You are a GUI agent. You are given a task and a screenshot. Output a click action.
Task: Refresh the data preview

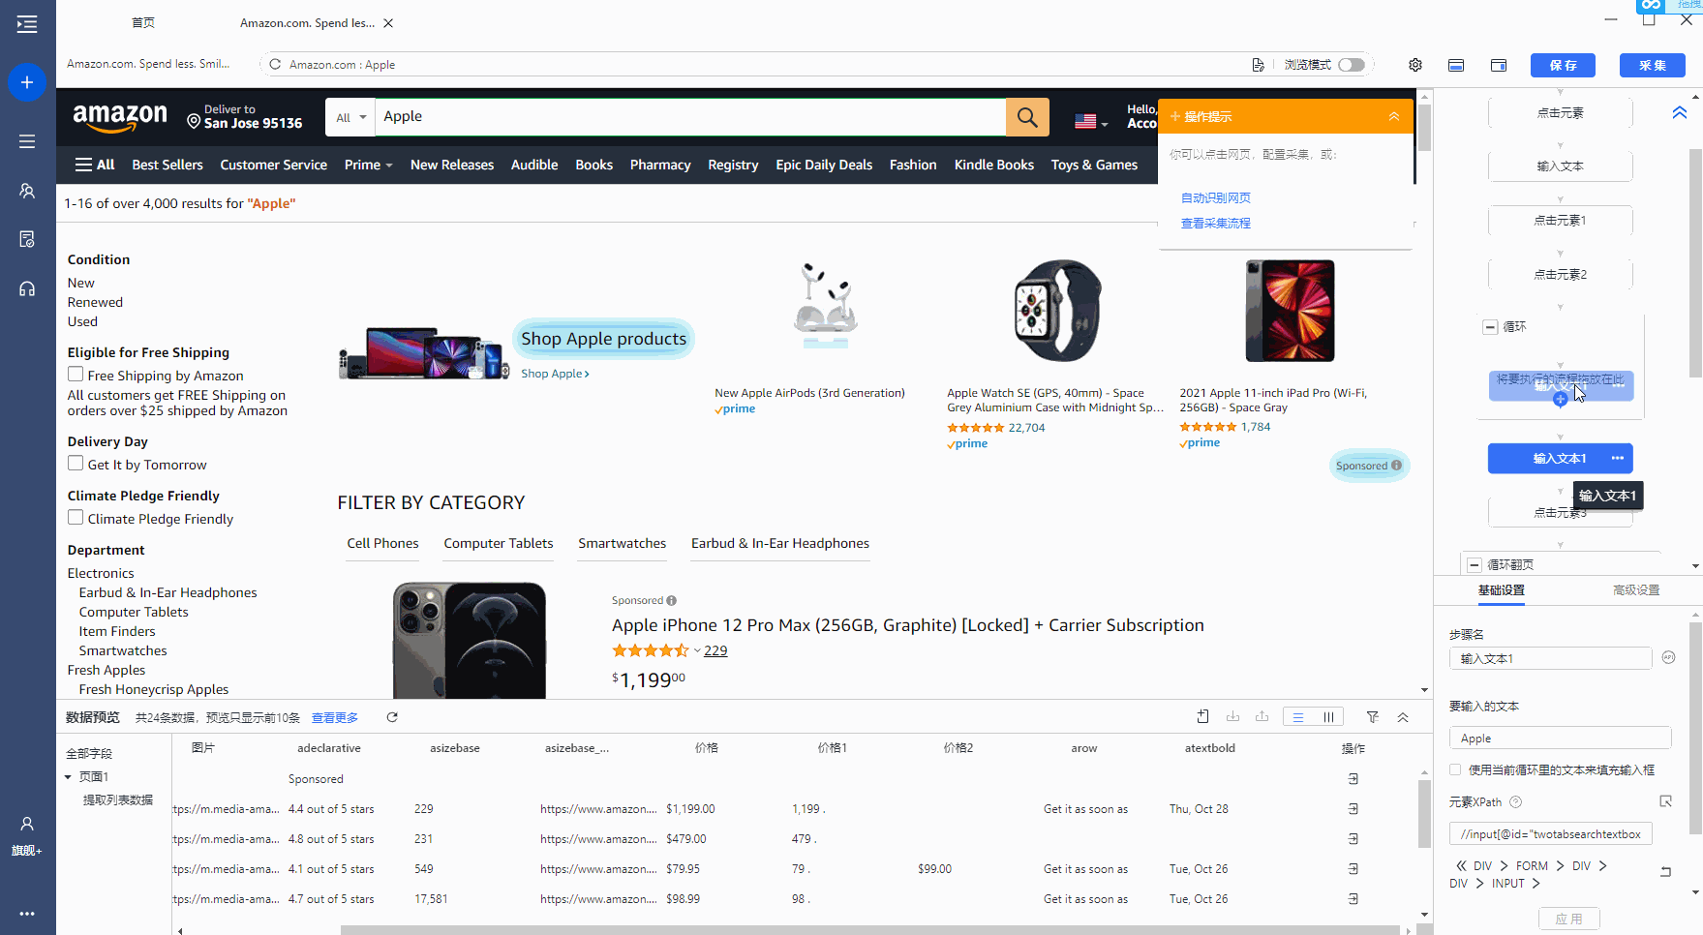pyautogui.click(x=392, y=717)
